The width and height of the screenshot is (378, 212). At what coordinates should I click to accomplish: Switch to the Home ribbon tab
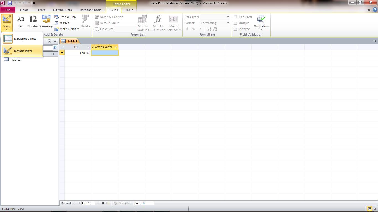[24, 10]
